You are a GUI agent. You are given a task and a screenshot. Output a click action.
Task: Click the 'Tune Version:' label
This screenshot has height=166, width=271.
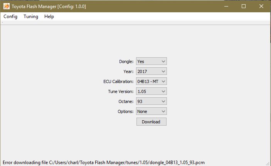pyautogui.click(x=121, y=91)
